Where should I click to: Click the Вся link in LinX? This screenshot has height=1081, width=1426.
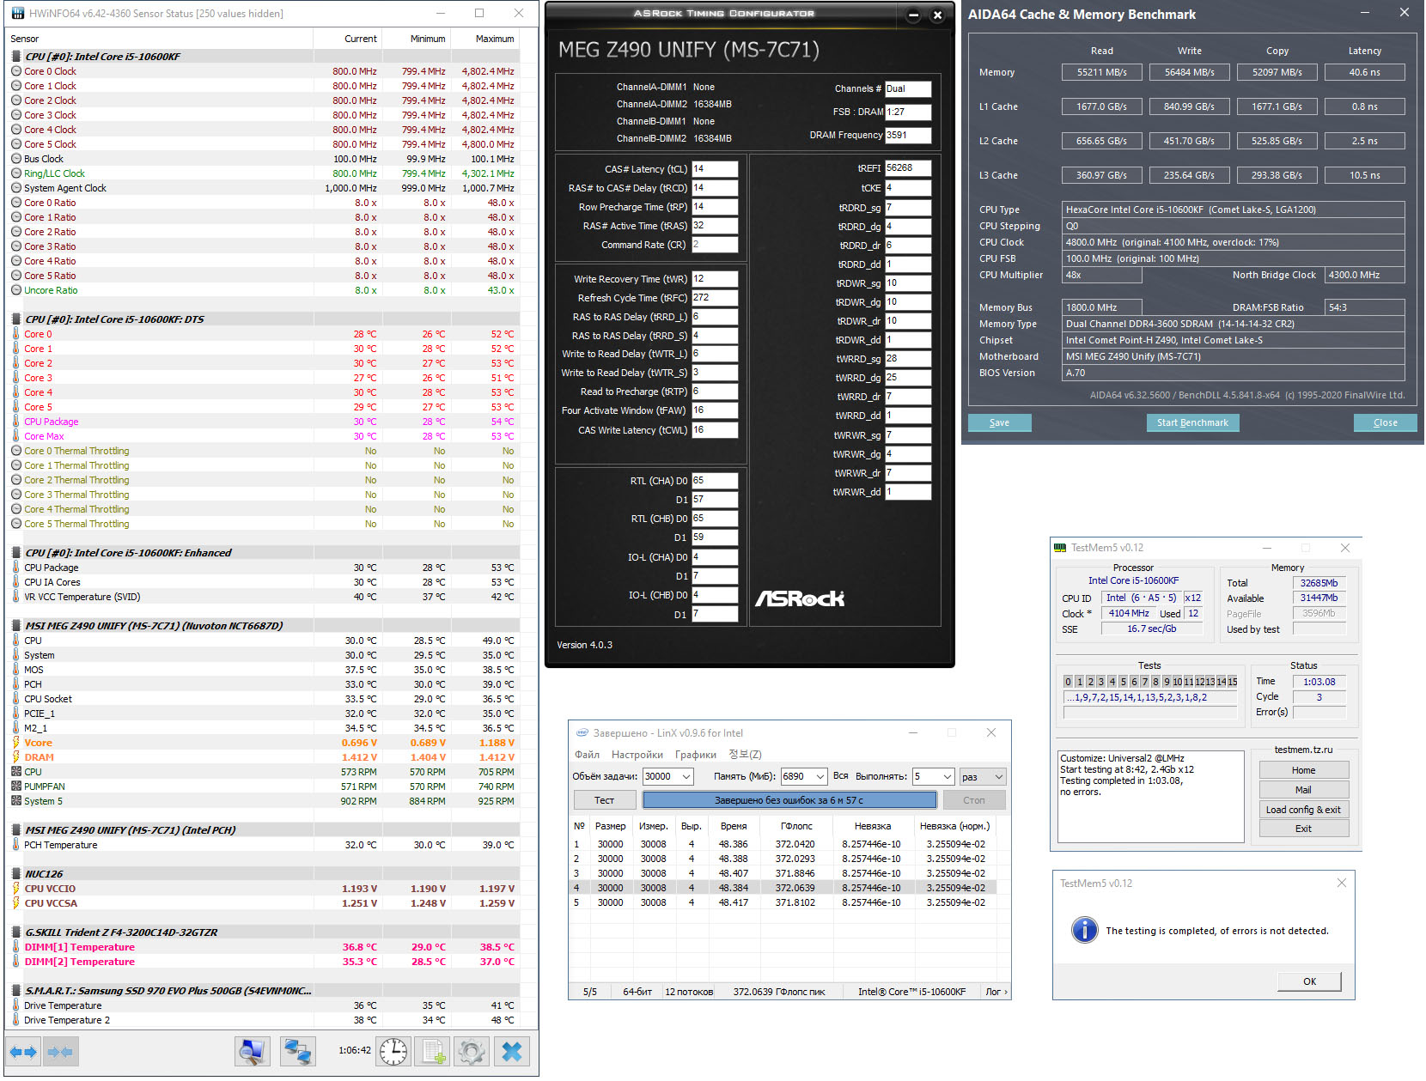[840, 776]
